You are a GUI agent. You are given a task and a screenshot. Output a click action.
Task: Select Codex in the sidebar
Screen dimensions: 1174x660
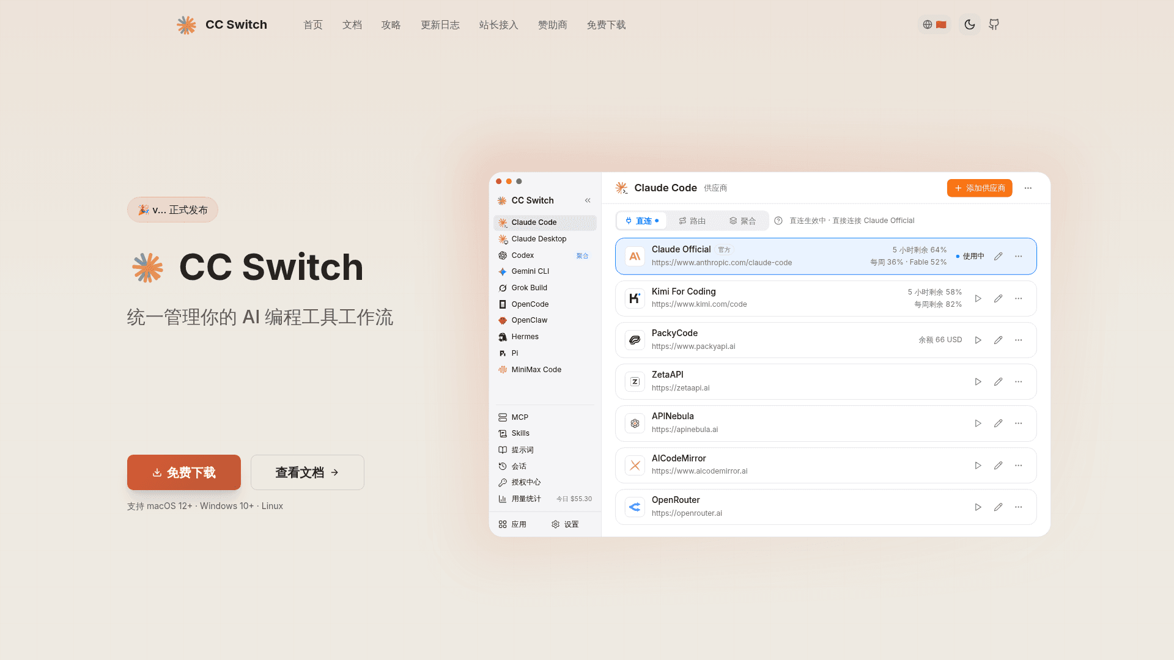(x=544, y=255)
